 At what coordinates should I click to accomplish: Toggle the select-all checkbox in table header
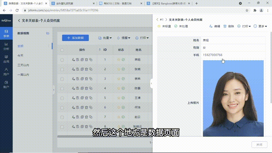tap(62, 50)
